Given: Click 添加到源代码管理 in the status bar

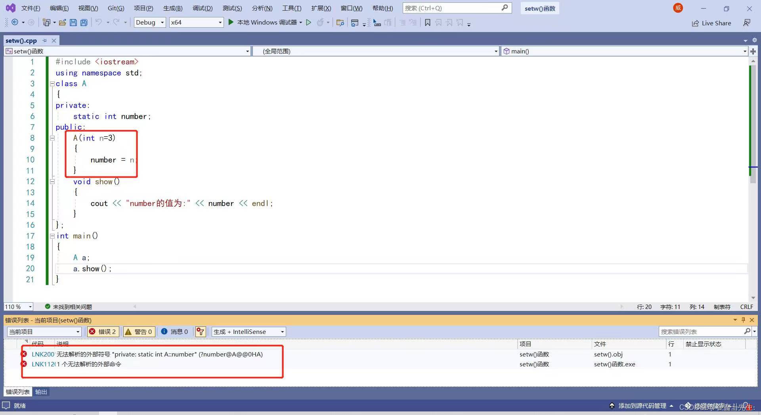Looking at the screenshot, I should tap(642, 406).
